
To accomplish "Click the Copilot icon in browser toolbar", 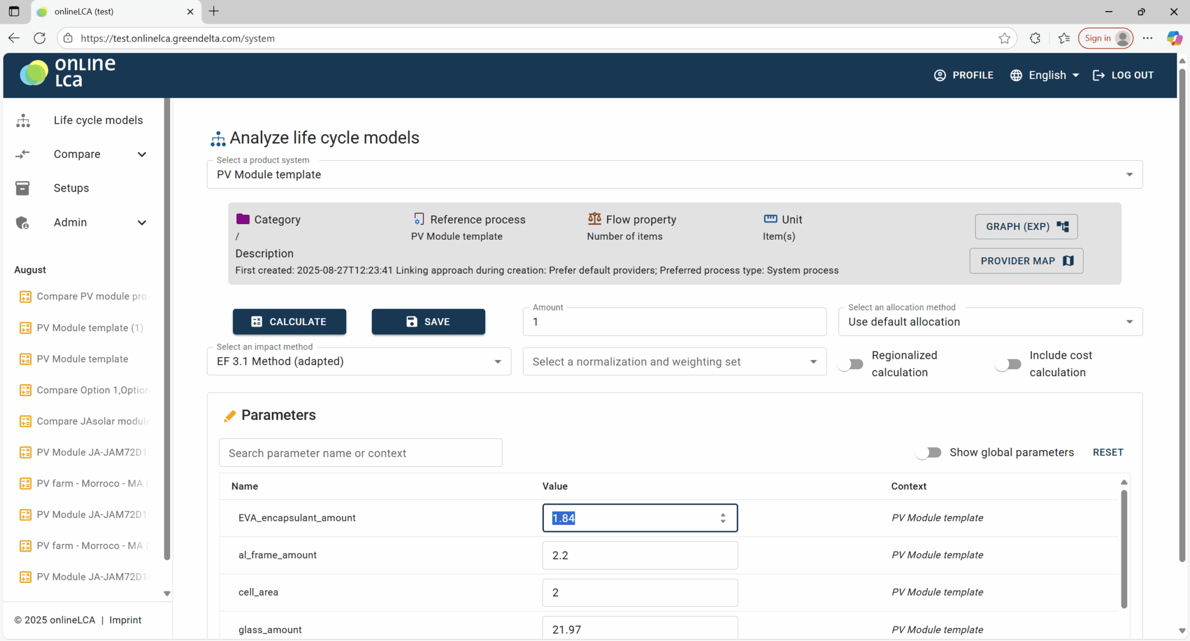I will 1174,38.
